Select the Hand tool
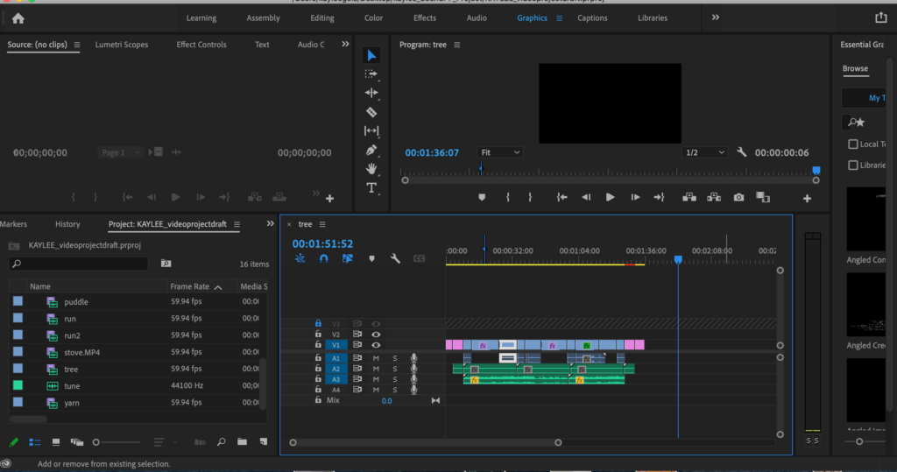Viewport: 897px width, 472px height. [x=371, y=168]
